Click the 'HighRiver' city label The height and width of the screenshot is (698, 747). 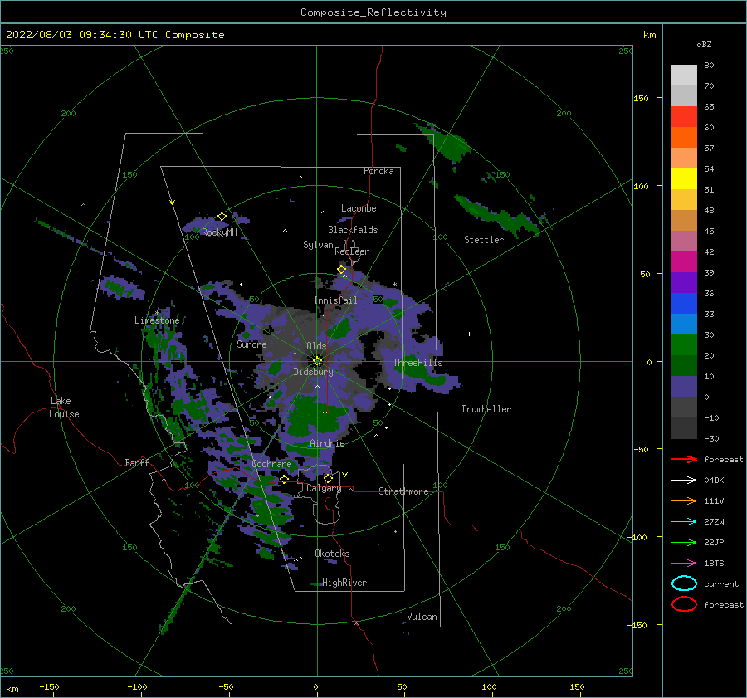pyautogui.click(x=344, y=583)
